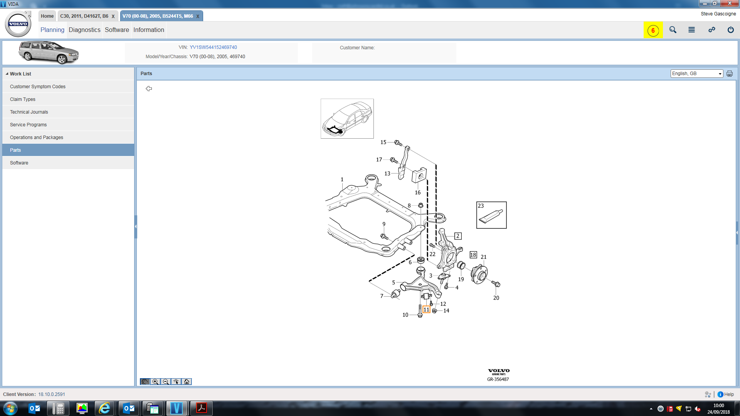
Task: Click the zoom in icon on parts diagram
Action: (155, 381)
